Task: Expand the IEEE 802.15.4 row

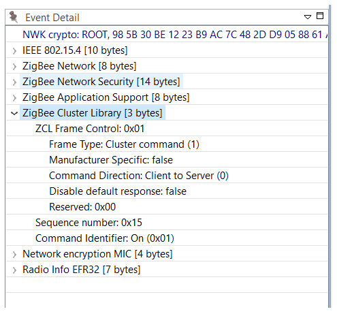Action: (x=14, y=51)
